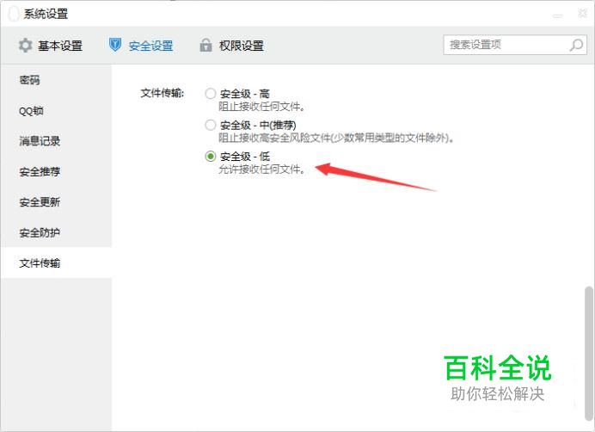The height and width of the screenshot is (432, 595).
Task: Click the lock icon for 权限设置
Action: 205,46
